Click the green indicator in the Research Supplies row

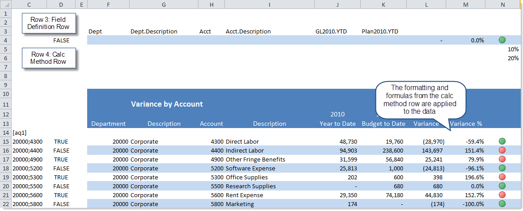502,186
